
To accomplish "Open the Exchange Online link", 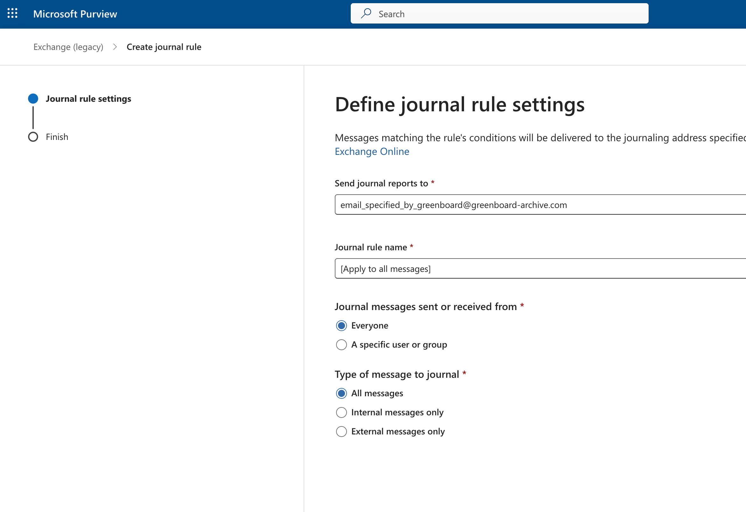I will 372,151.
